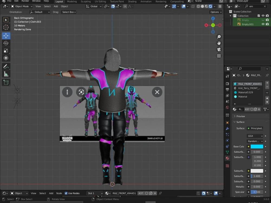Open the Texture Properties checker tab
Image resolution: width=271 pixels, height=203 pixels.
[x=227, y=166]
